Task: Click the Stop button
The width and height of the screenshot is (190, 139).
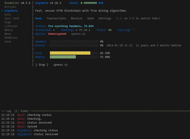Action: tap(42, 65)
